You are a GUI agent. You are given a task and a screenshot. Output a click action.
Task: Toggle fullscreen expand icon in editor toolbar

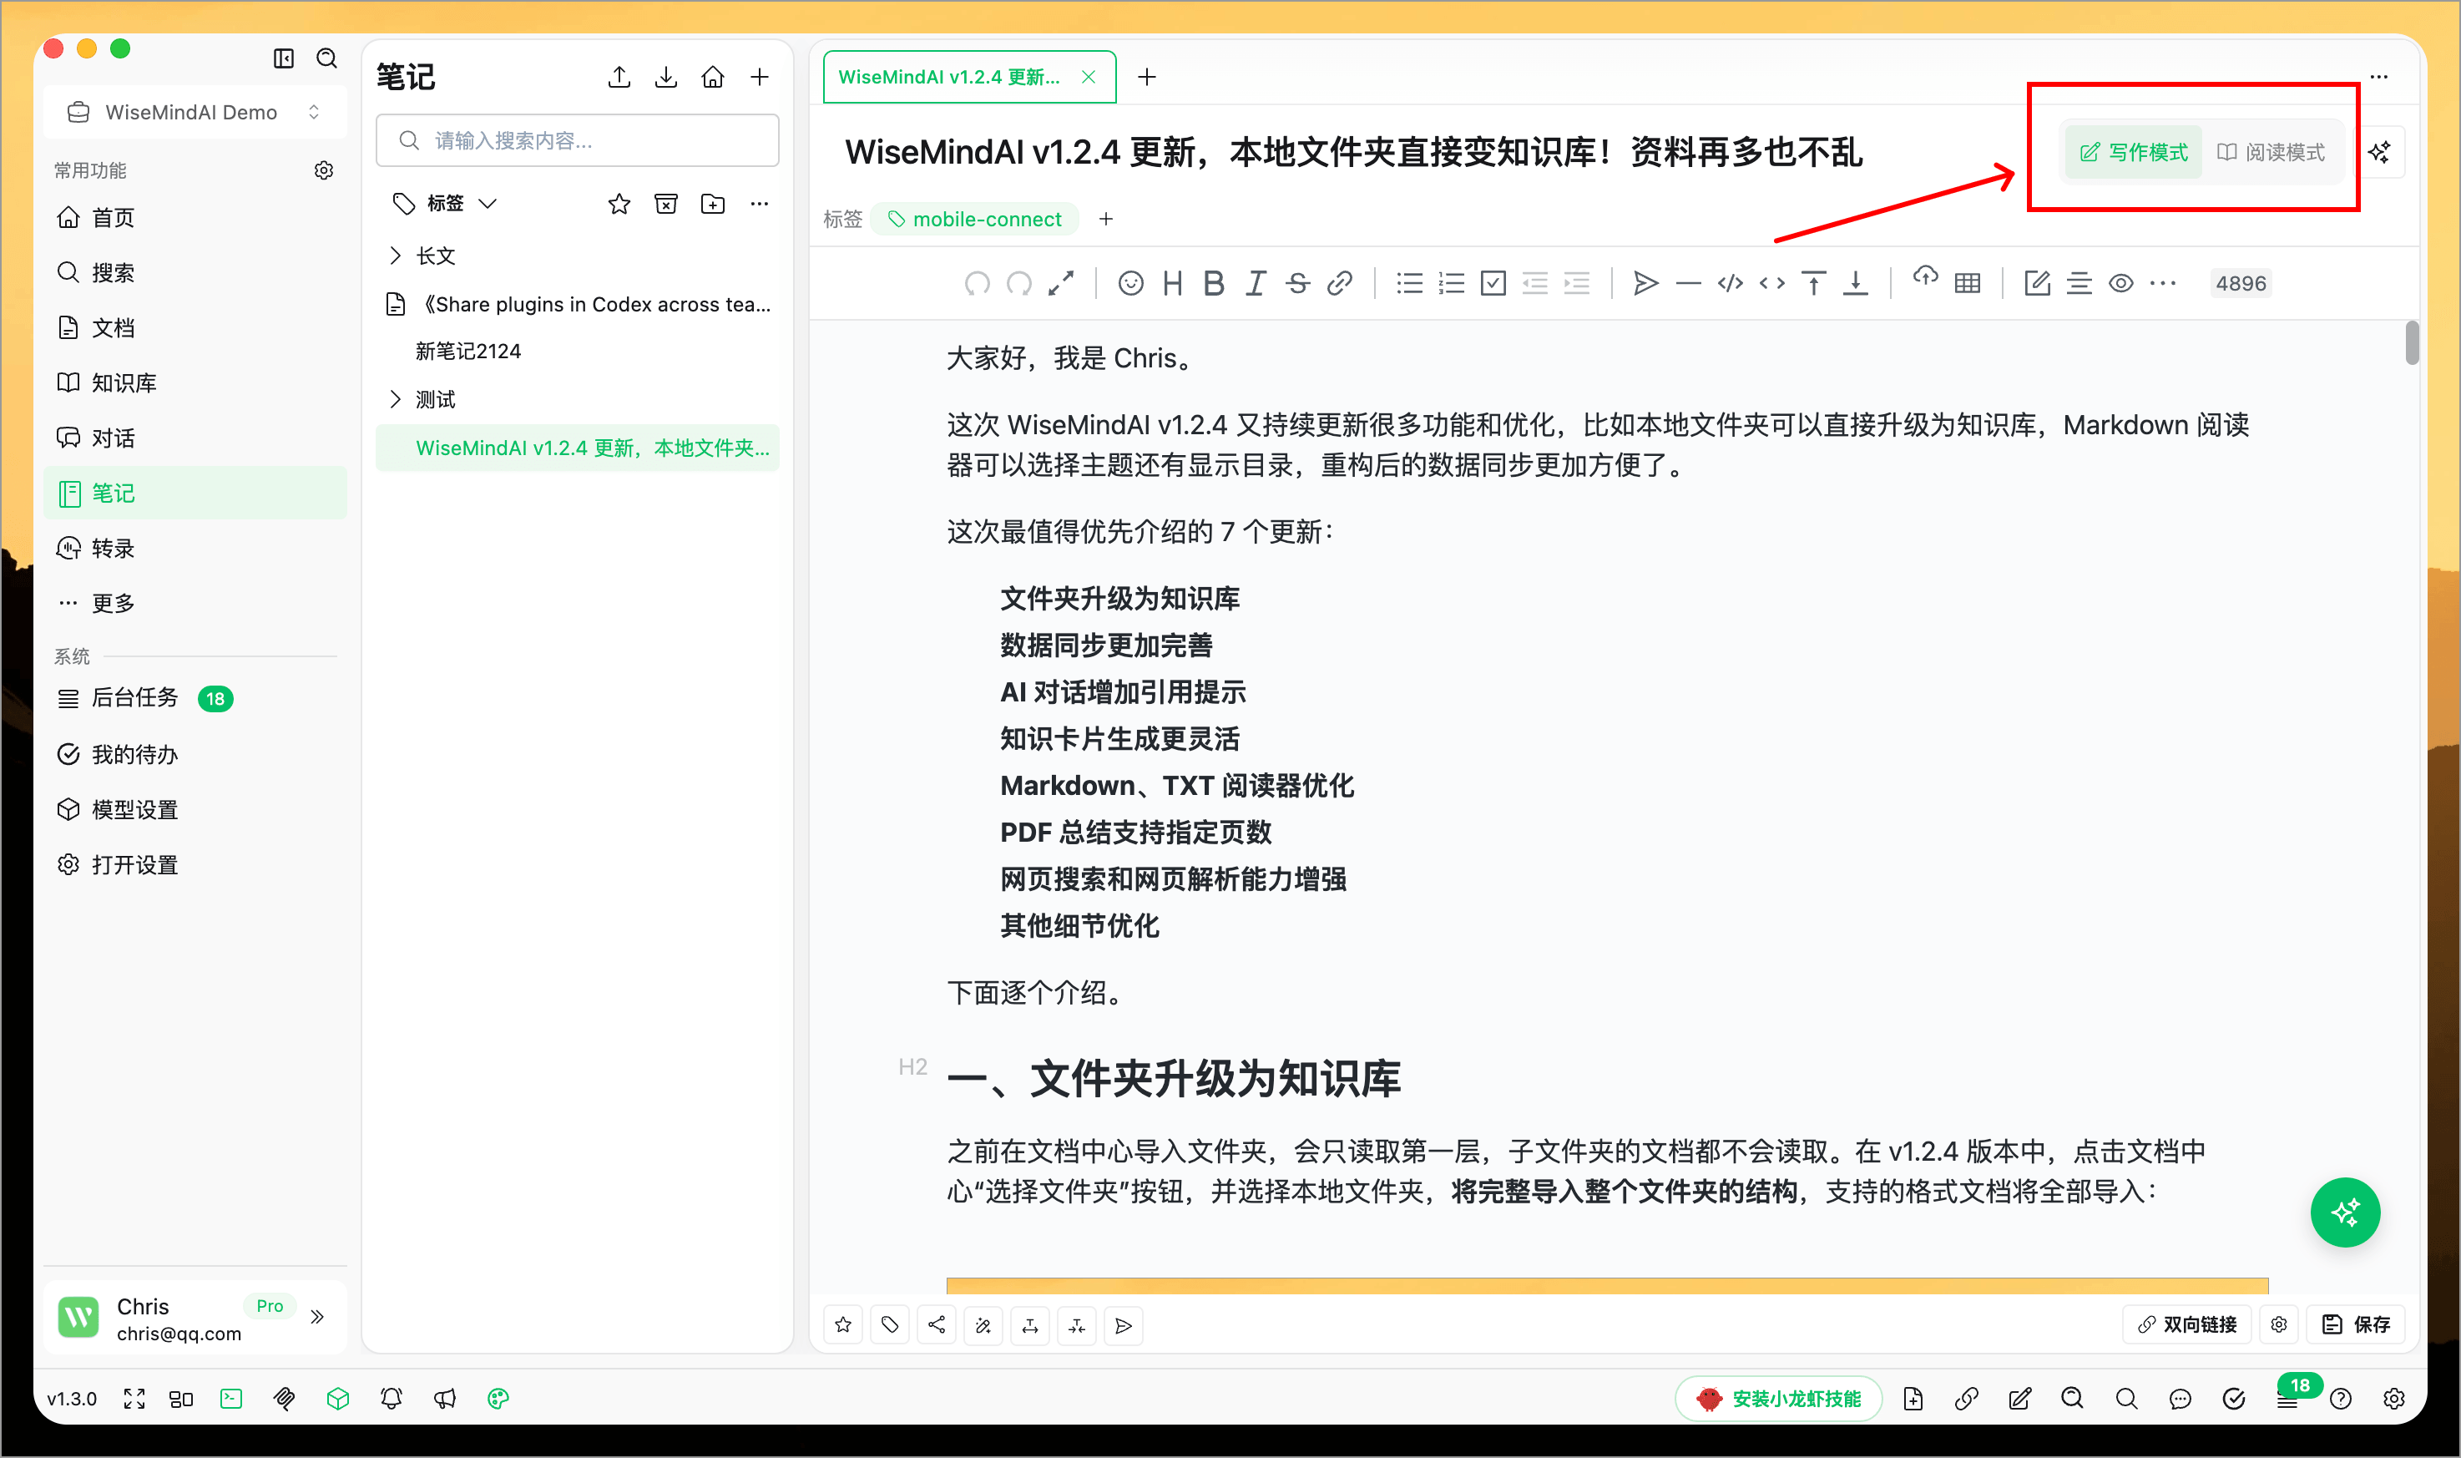coord(1060,284)
